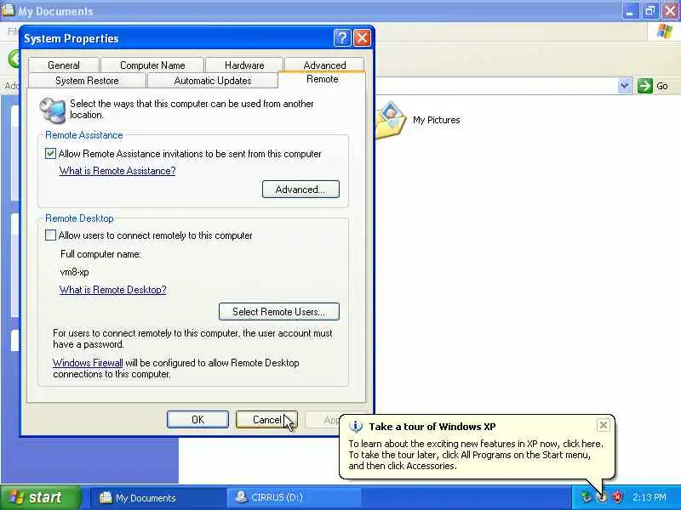Switch to My Documents taskbar button
This screenshot has height=510, width=681.
tap(157, 497)
